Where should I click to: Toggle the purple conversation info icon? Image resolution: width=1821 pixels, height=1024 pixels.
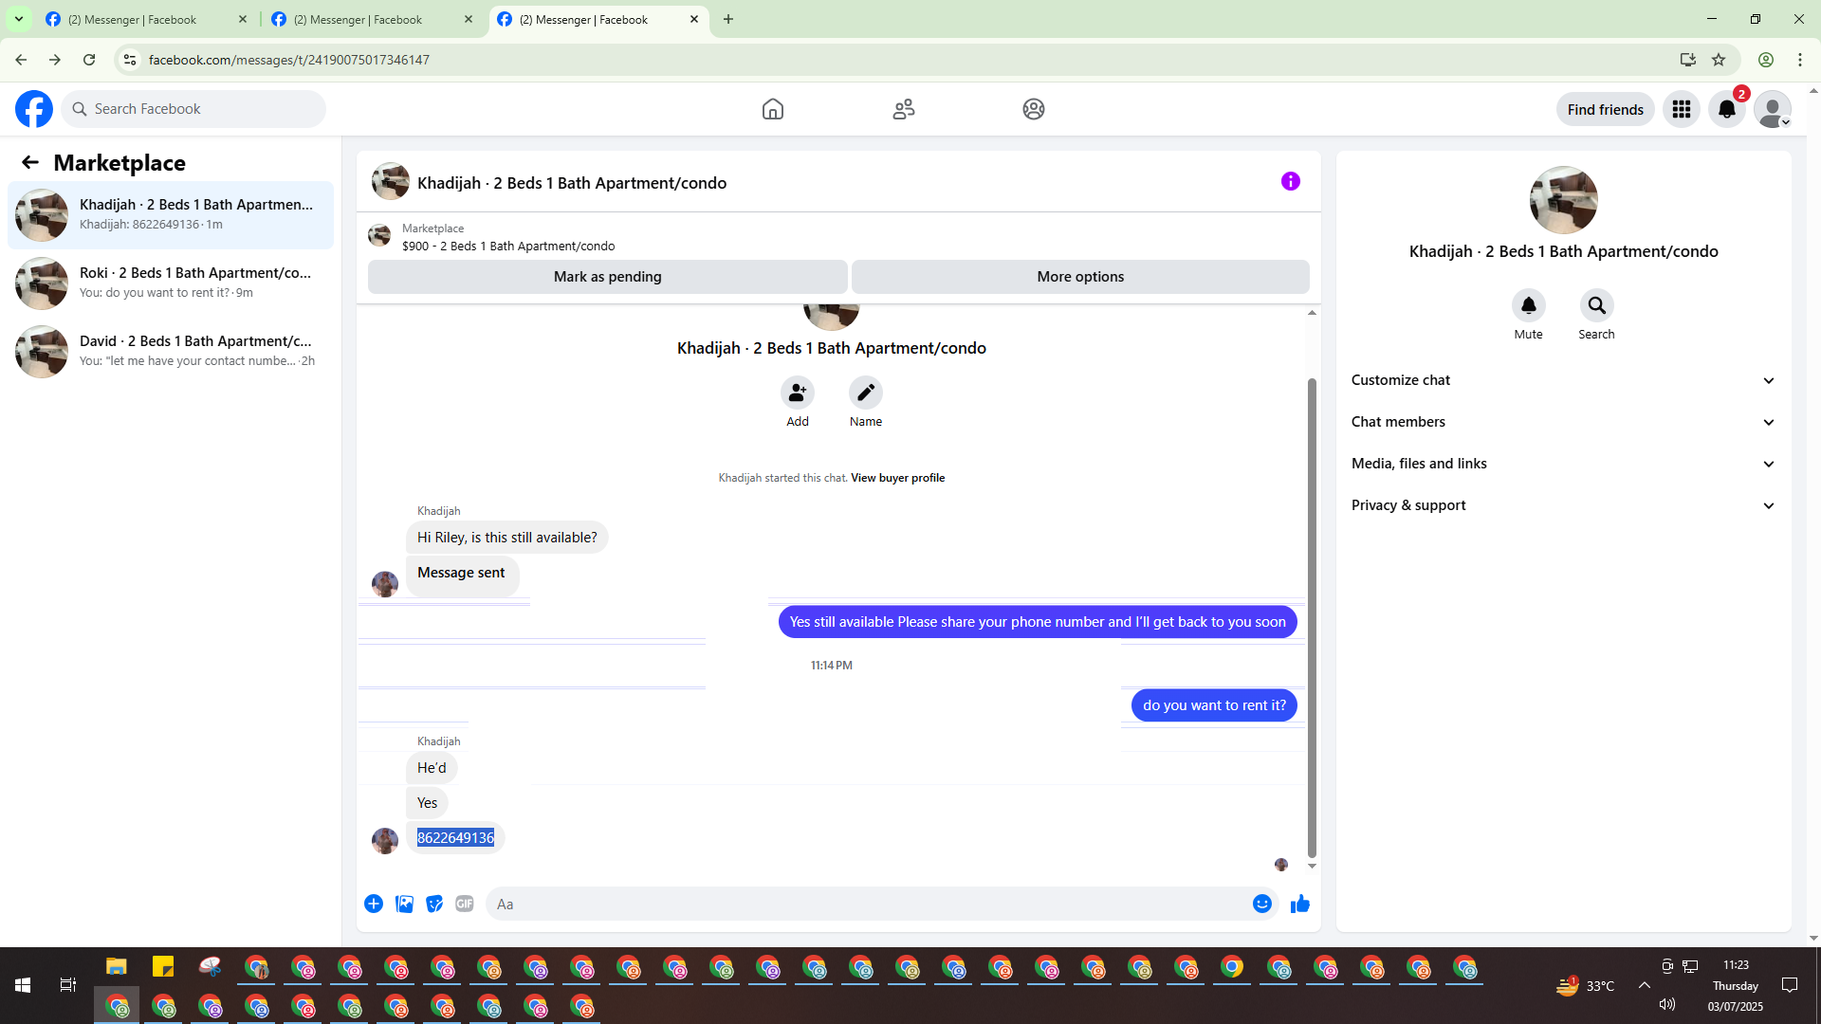(1290, 181)
